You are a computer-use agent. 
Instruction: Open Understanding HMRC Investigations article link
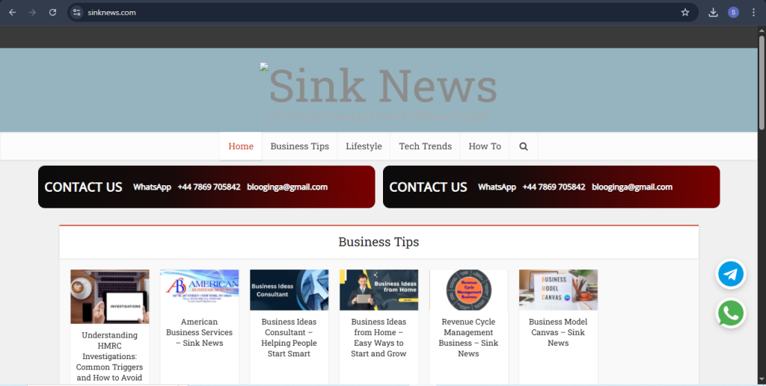coord(109,356)
